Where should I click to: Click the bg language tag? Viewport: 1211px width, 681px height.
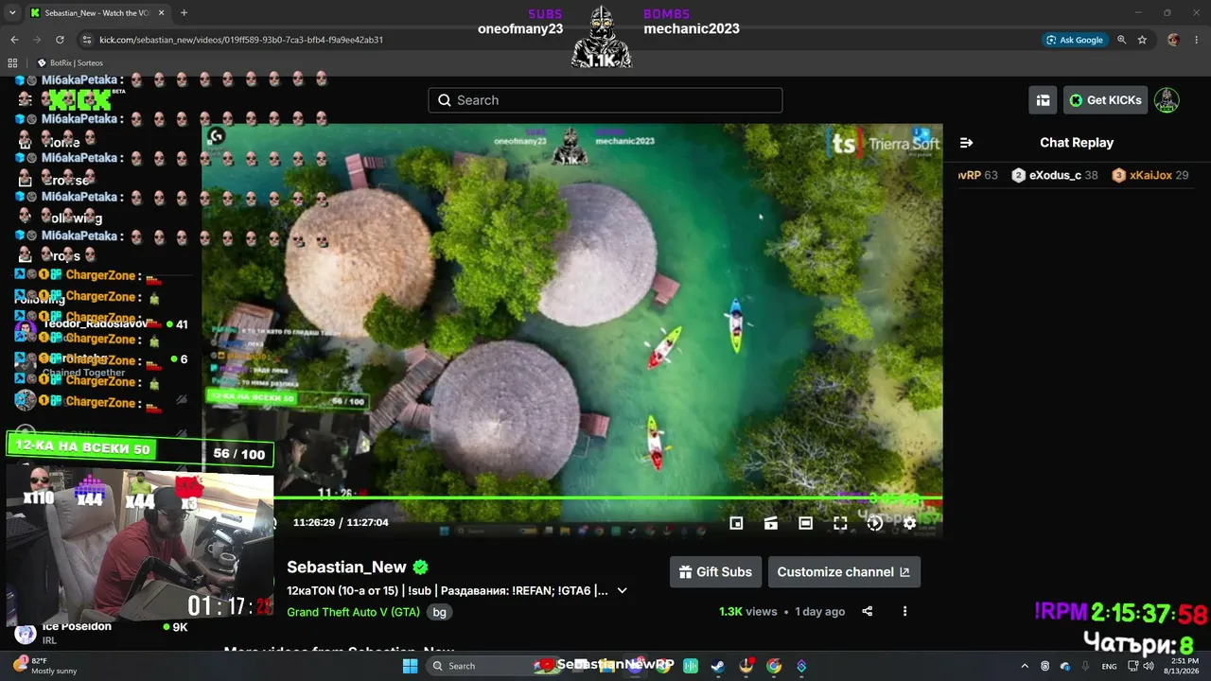(439, 612)
